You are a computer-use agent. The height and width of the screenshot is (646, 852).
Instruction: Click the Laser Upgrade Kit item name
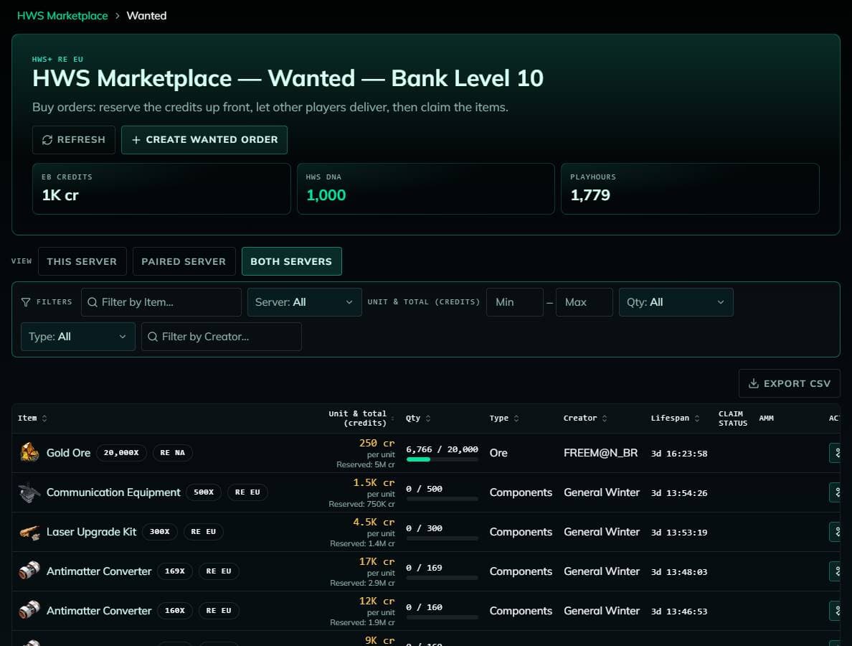coord(91,532)
